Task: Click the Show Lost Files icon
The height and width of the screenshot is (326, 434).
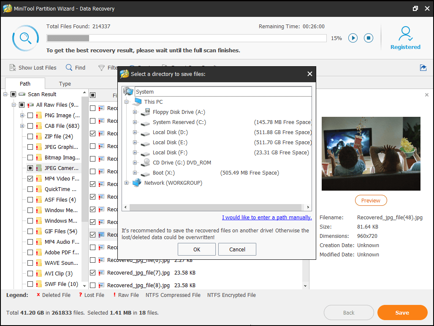Action: pyautogui.click(x=13, y=67)
